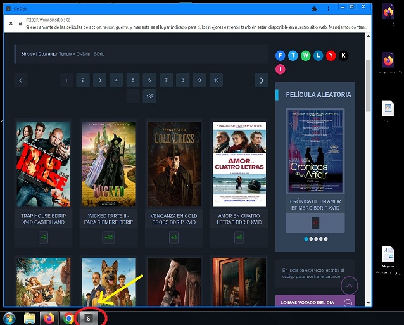The image size is (404, 325).
Task: Go to next pagination page arrow
Action: 262,80
